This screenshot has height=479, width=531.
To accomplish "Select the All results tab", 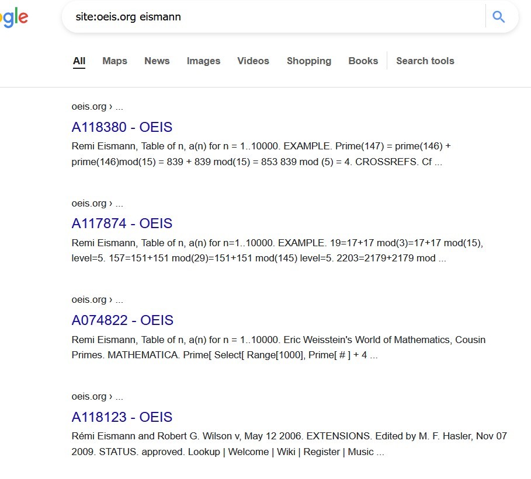I will pyautogui.click(x=79, y=61).
